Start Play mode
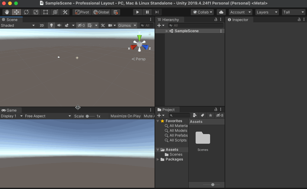The width and height of the screenshot is (307, 189). tap(137, 12)
